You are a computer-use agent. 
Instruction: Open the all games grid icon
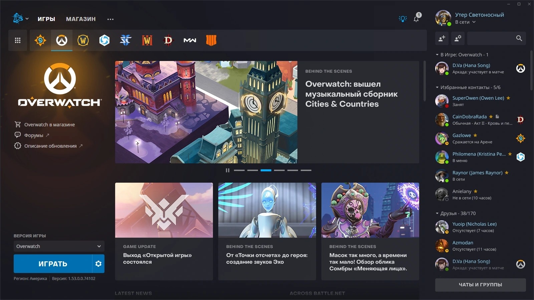coord(18,40)
